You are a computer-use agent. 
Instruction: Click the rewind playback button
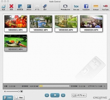tap(47, 95)
